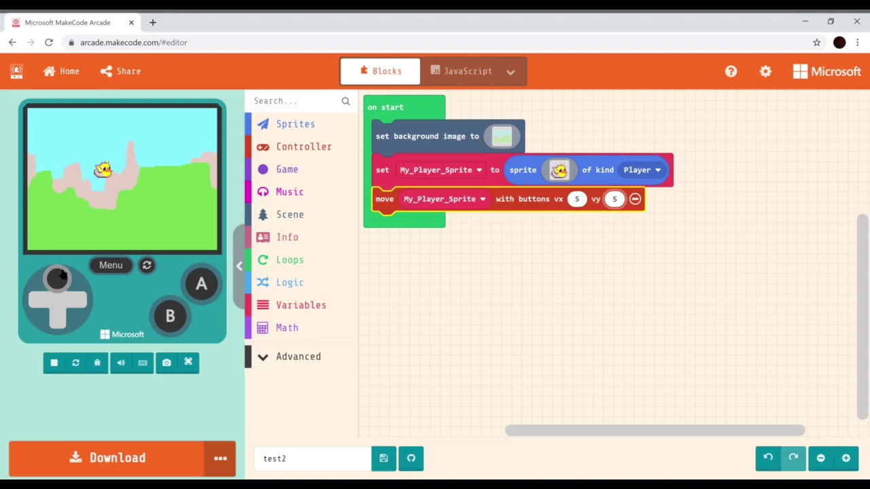Screen dimensions: 870x489
Task: Click the MakeCode Arcade logo icon
Action: [x=16, y=71]
